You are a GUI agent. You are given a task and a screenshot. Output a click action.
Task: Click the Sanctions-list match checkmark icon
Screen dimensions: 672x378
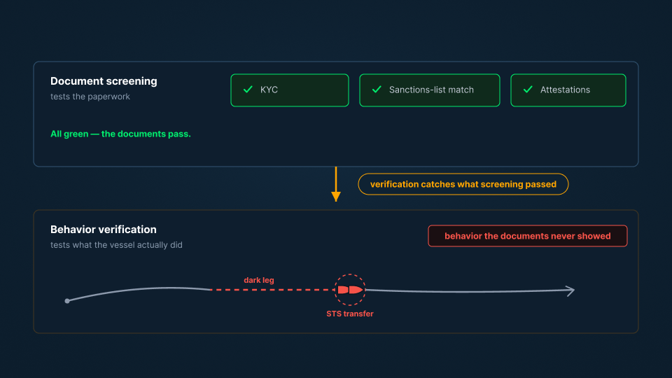point(377,90)
